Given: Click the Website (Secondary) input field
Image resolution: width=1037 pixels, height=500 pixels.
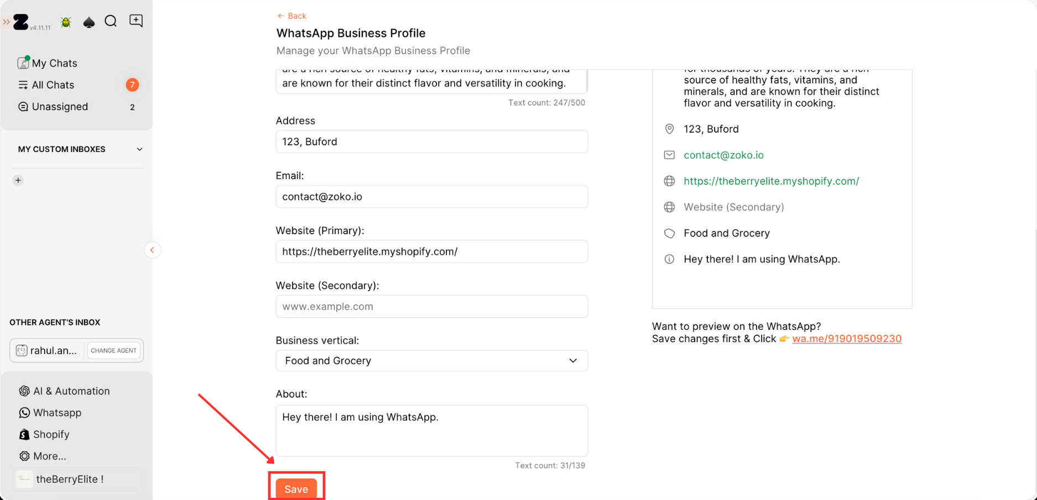Looking at the screenshot, I should coord(431,306).
